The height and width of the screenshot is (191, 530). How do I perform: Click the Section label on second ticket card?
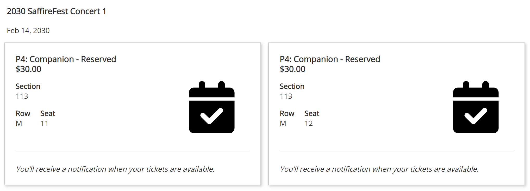[292, 86]
